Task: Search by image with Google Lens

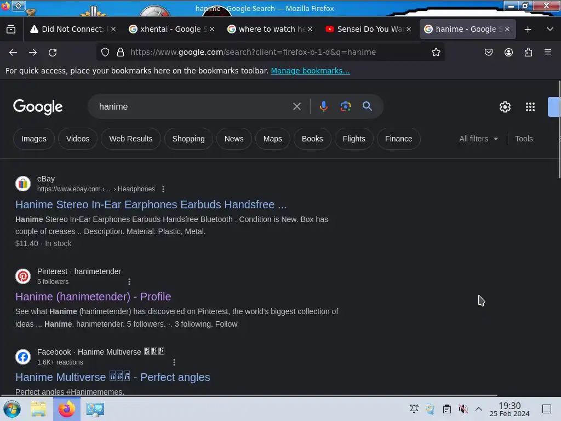Action: 345,106
